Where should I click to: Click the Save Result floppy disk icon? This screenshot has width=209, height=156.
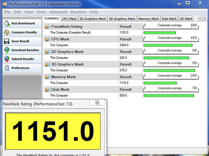[7, 41]
